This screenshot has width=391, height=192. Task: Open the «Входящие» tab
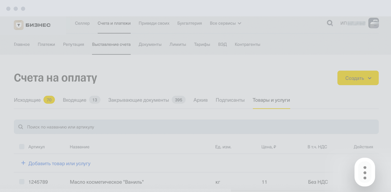pos(74,100)
